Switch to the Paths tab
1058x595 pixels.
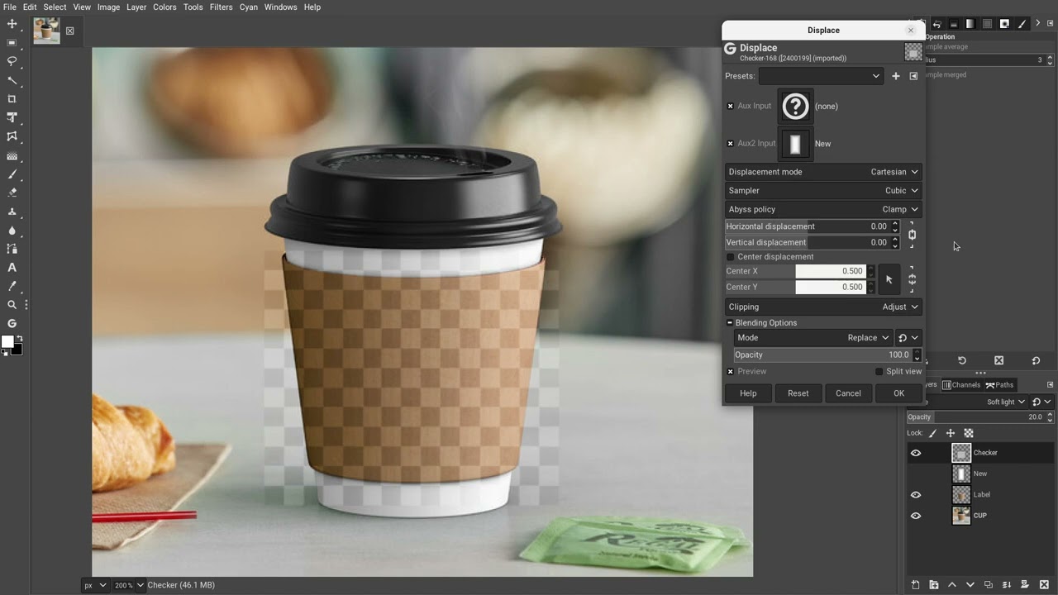pyautogui.click(x=999, y=385)
